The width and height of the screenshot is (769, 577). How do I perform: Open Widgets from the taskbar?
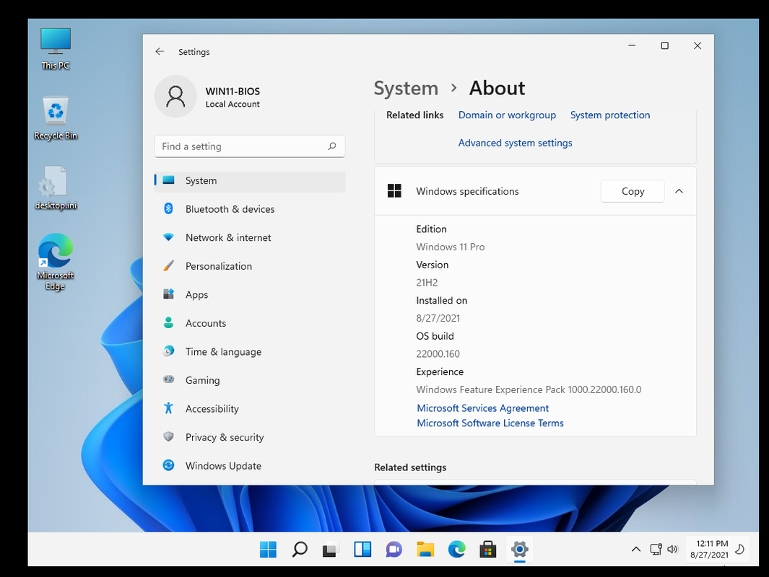click(x=362, y=550)
